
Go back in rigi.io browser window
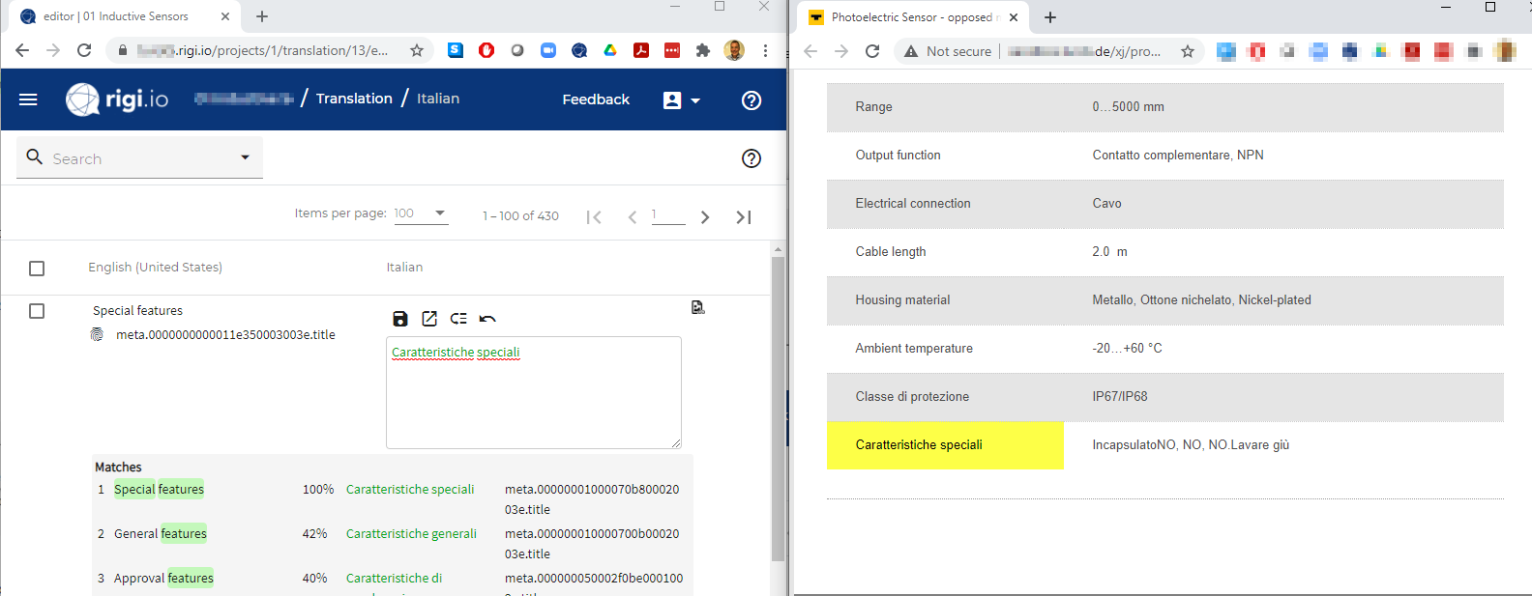tap(22, 50)
